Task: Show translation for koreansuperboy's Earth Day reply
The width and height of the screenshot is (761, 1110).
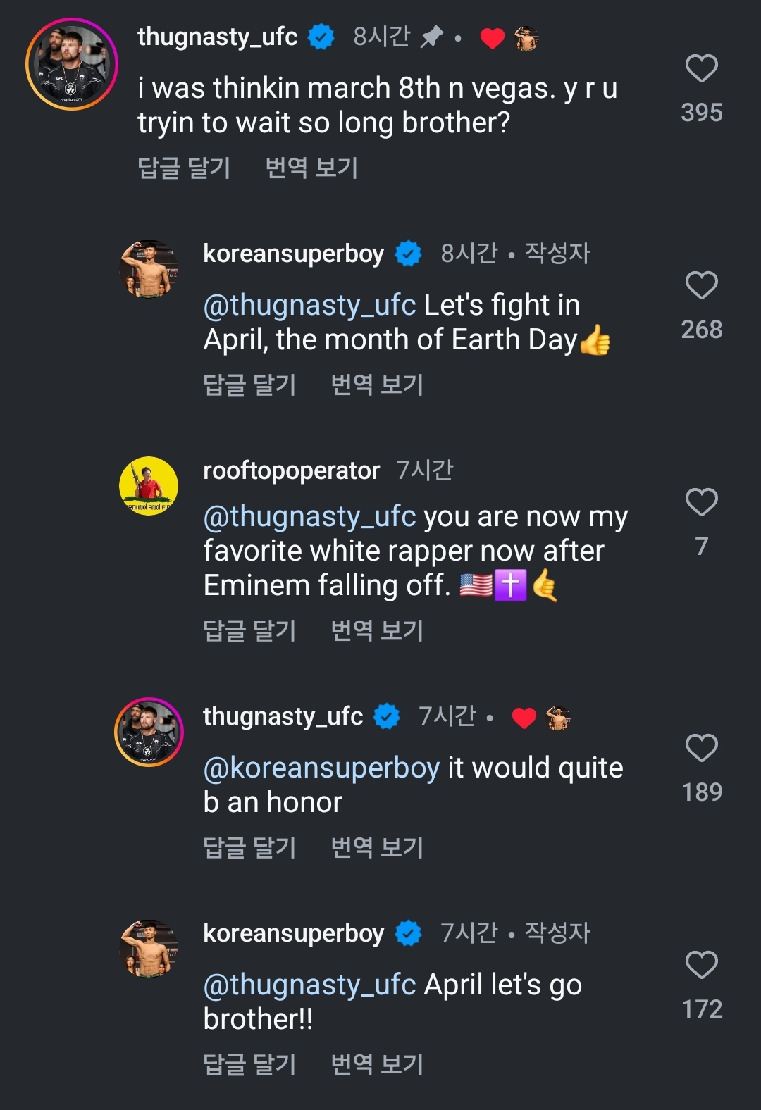Action: click(377, 385)
